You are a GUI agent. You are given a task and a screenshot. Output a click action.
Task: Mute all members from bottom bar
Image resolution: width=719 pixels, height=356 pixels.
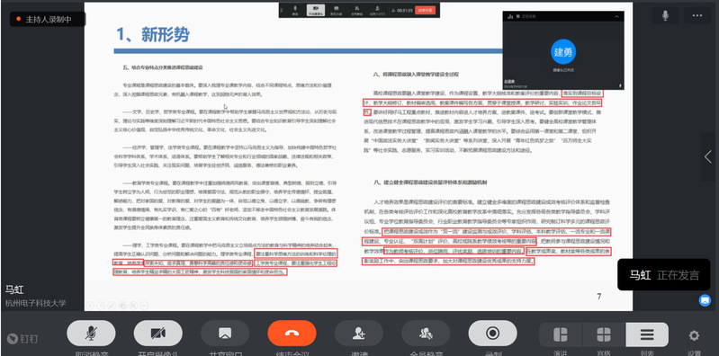tap(426, 334)
